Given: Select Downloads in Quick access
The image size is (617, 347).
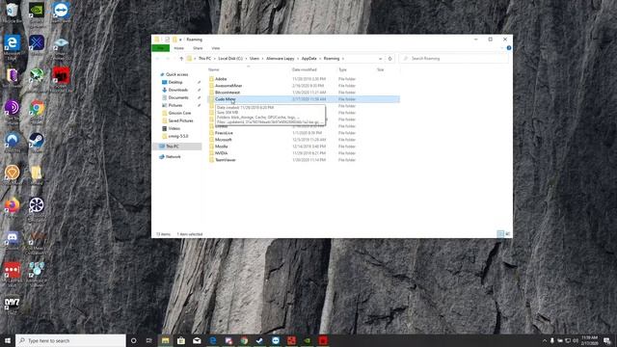Looking at the screenshot, I should (177, 90).
